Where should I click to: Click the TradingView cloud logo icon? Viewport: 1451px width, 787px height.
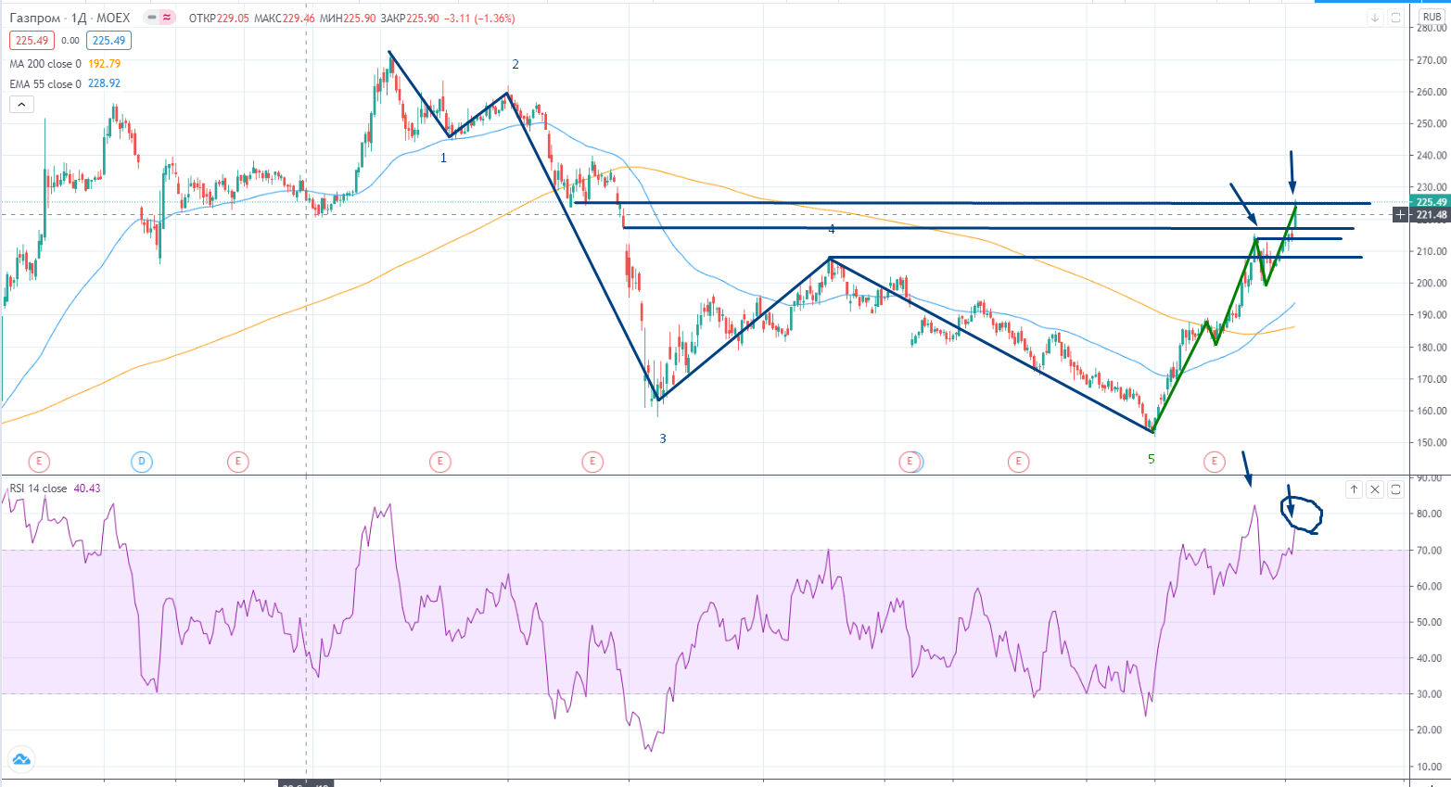click(x=20, y=759)
